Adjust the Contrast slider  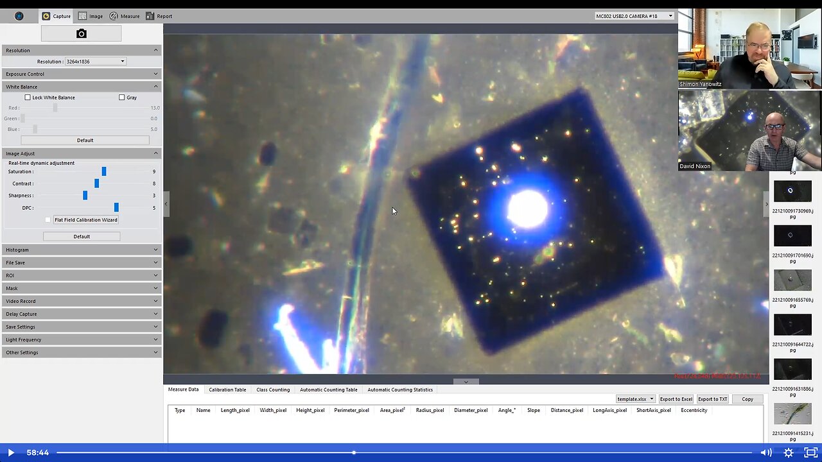pos(96,184)
